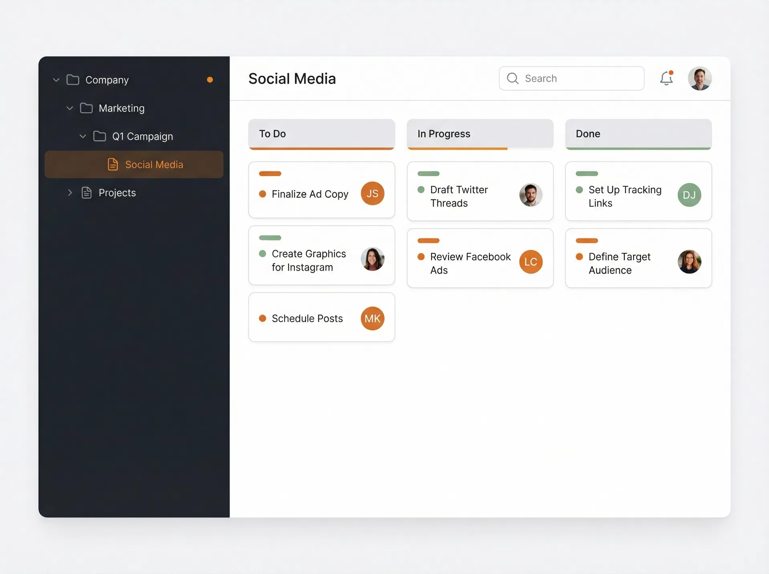Open the profile avatar at top right
Viewport: 769px width, 574px height.
(700, 78)
